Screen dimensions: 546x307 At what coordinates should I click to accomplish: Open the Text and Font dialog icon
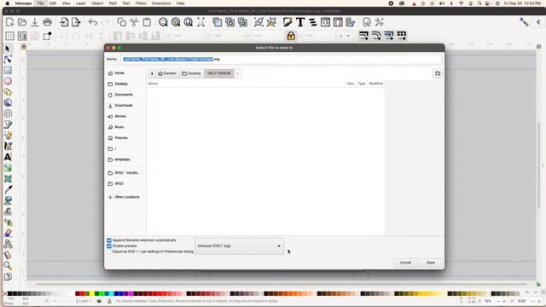coord(300,22)
